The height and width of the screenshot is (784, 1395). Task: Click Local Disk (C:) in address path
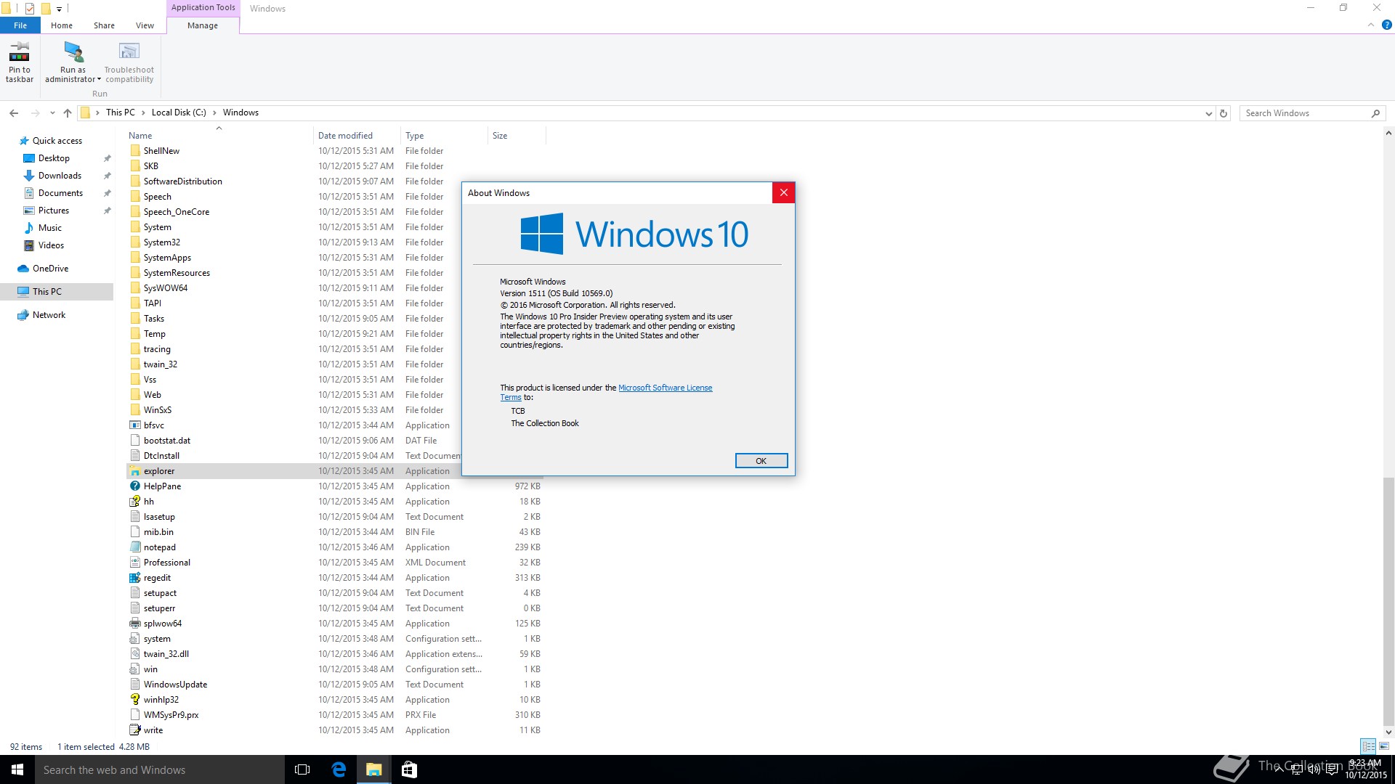tap(179, 113)
